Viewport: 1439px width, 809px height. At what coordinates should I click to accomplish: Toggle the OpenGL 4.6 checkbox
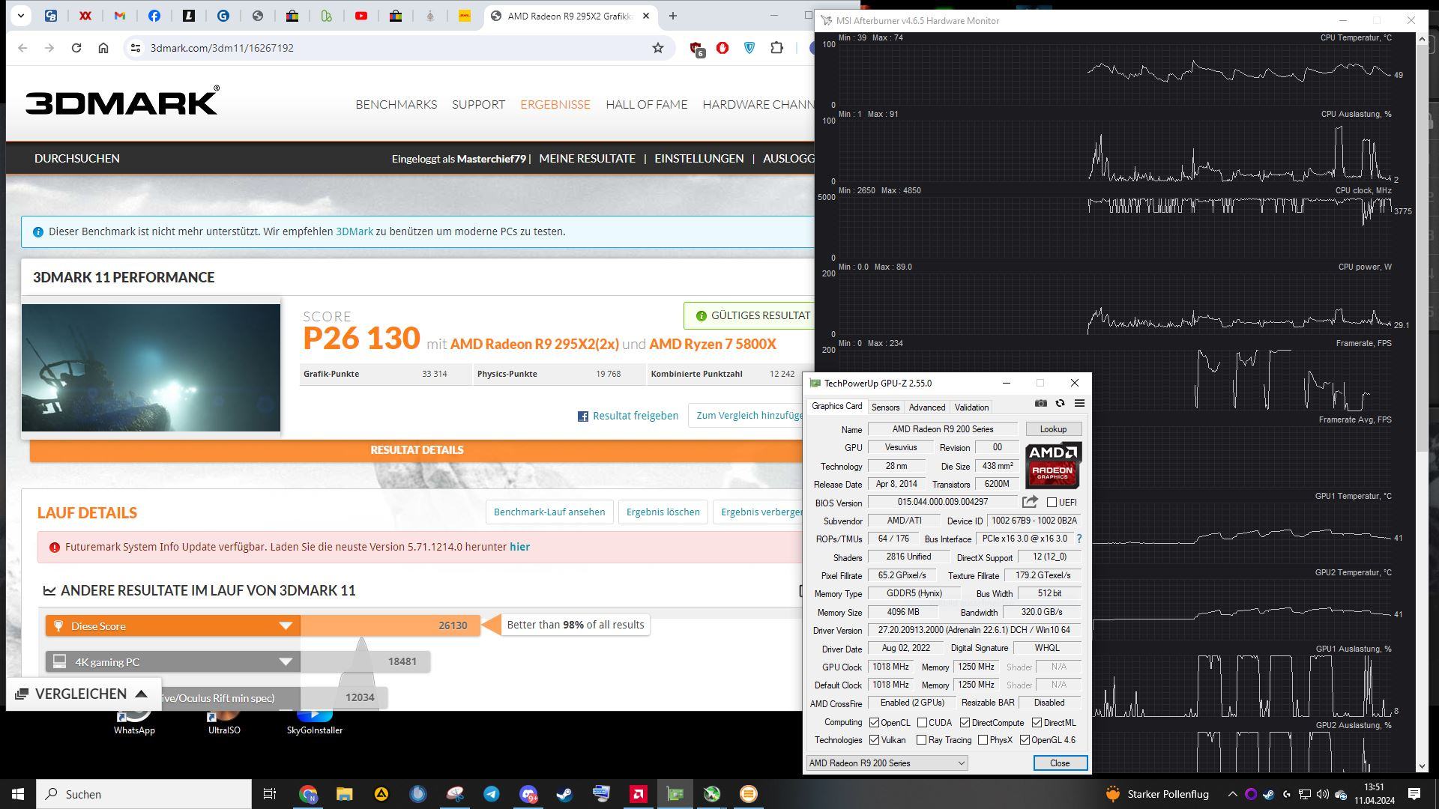point(1025,740)
